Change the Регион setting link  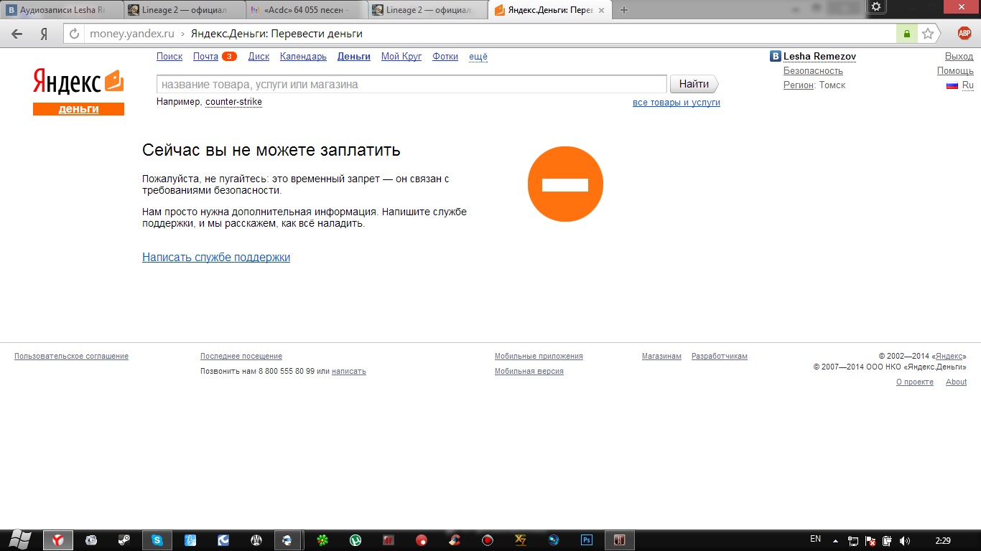pyautogui.click(x=799, y=85)
